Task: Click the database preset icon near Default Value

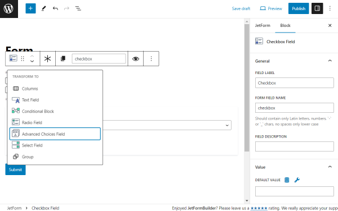Action: point(287,180)
